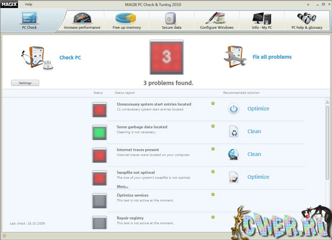The width and height of the screenshot is (332, 240).
Task: Click the recycle document icon for garbage data
Action: coord(234,131)
